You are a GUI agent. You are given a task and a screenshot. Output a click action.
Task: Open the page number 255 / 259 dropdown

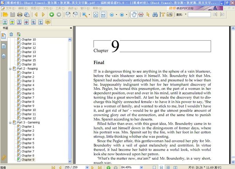[87, 167]
